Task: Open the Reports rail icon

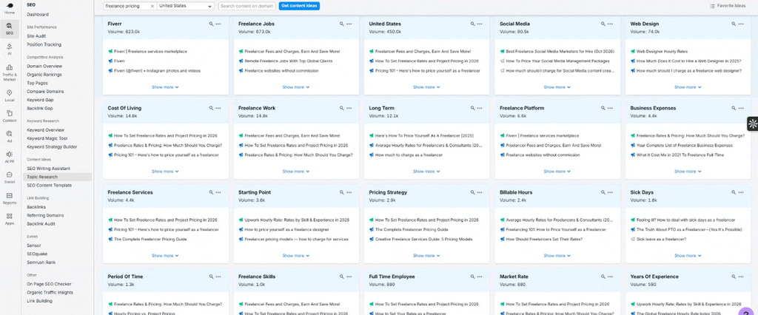Action: (9, 198)
